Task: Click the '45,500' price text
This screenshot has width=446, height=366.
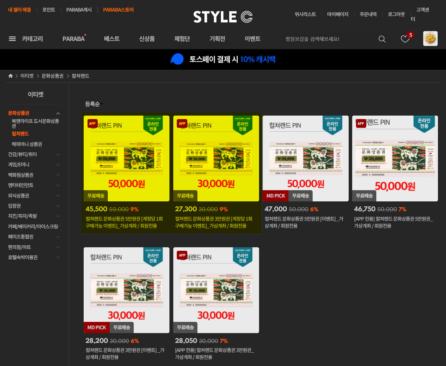Action: click(x=96, y=209)
